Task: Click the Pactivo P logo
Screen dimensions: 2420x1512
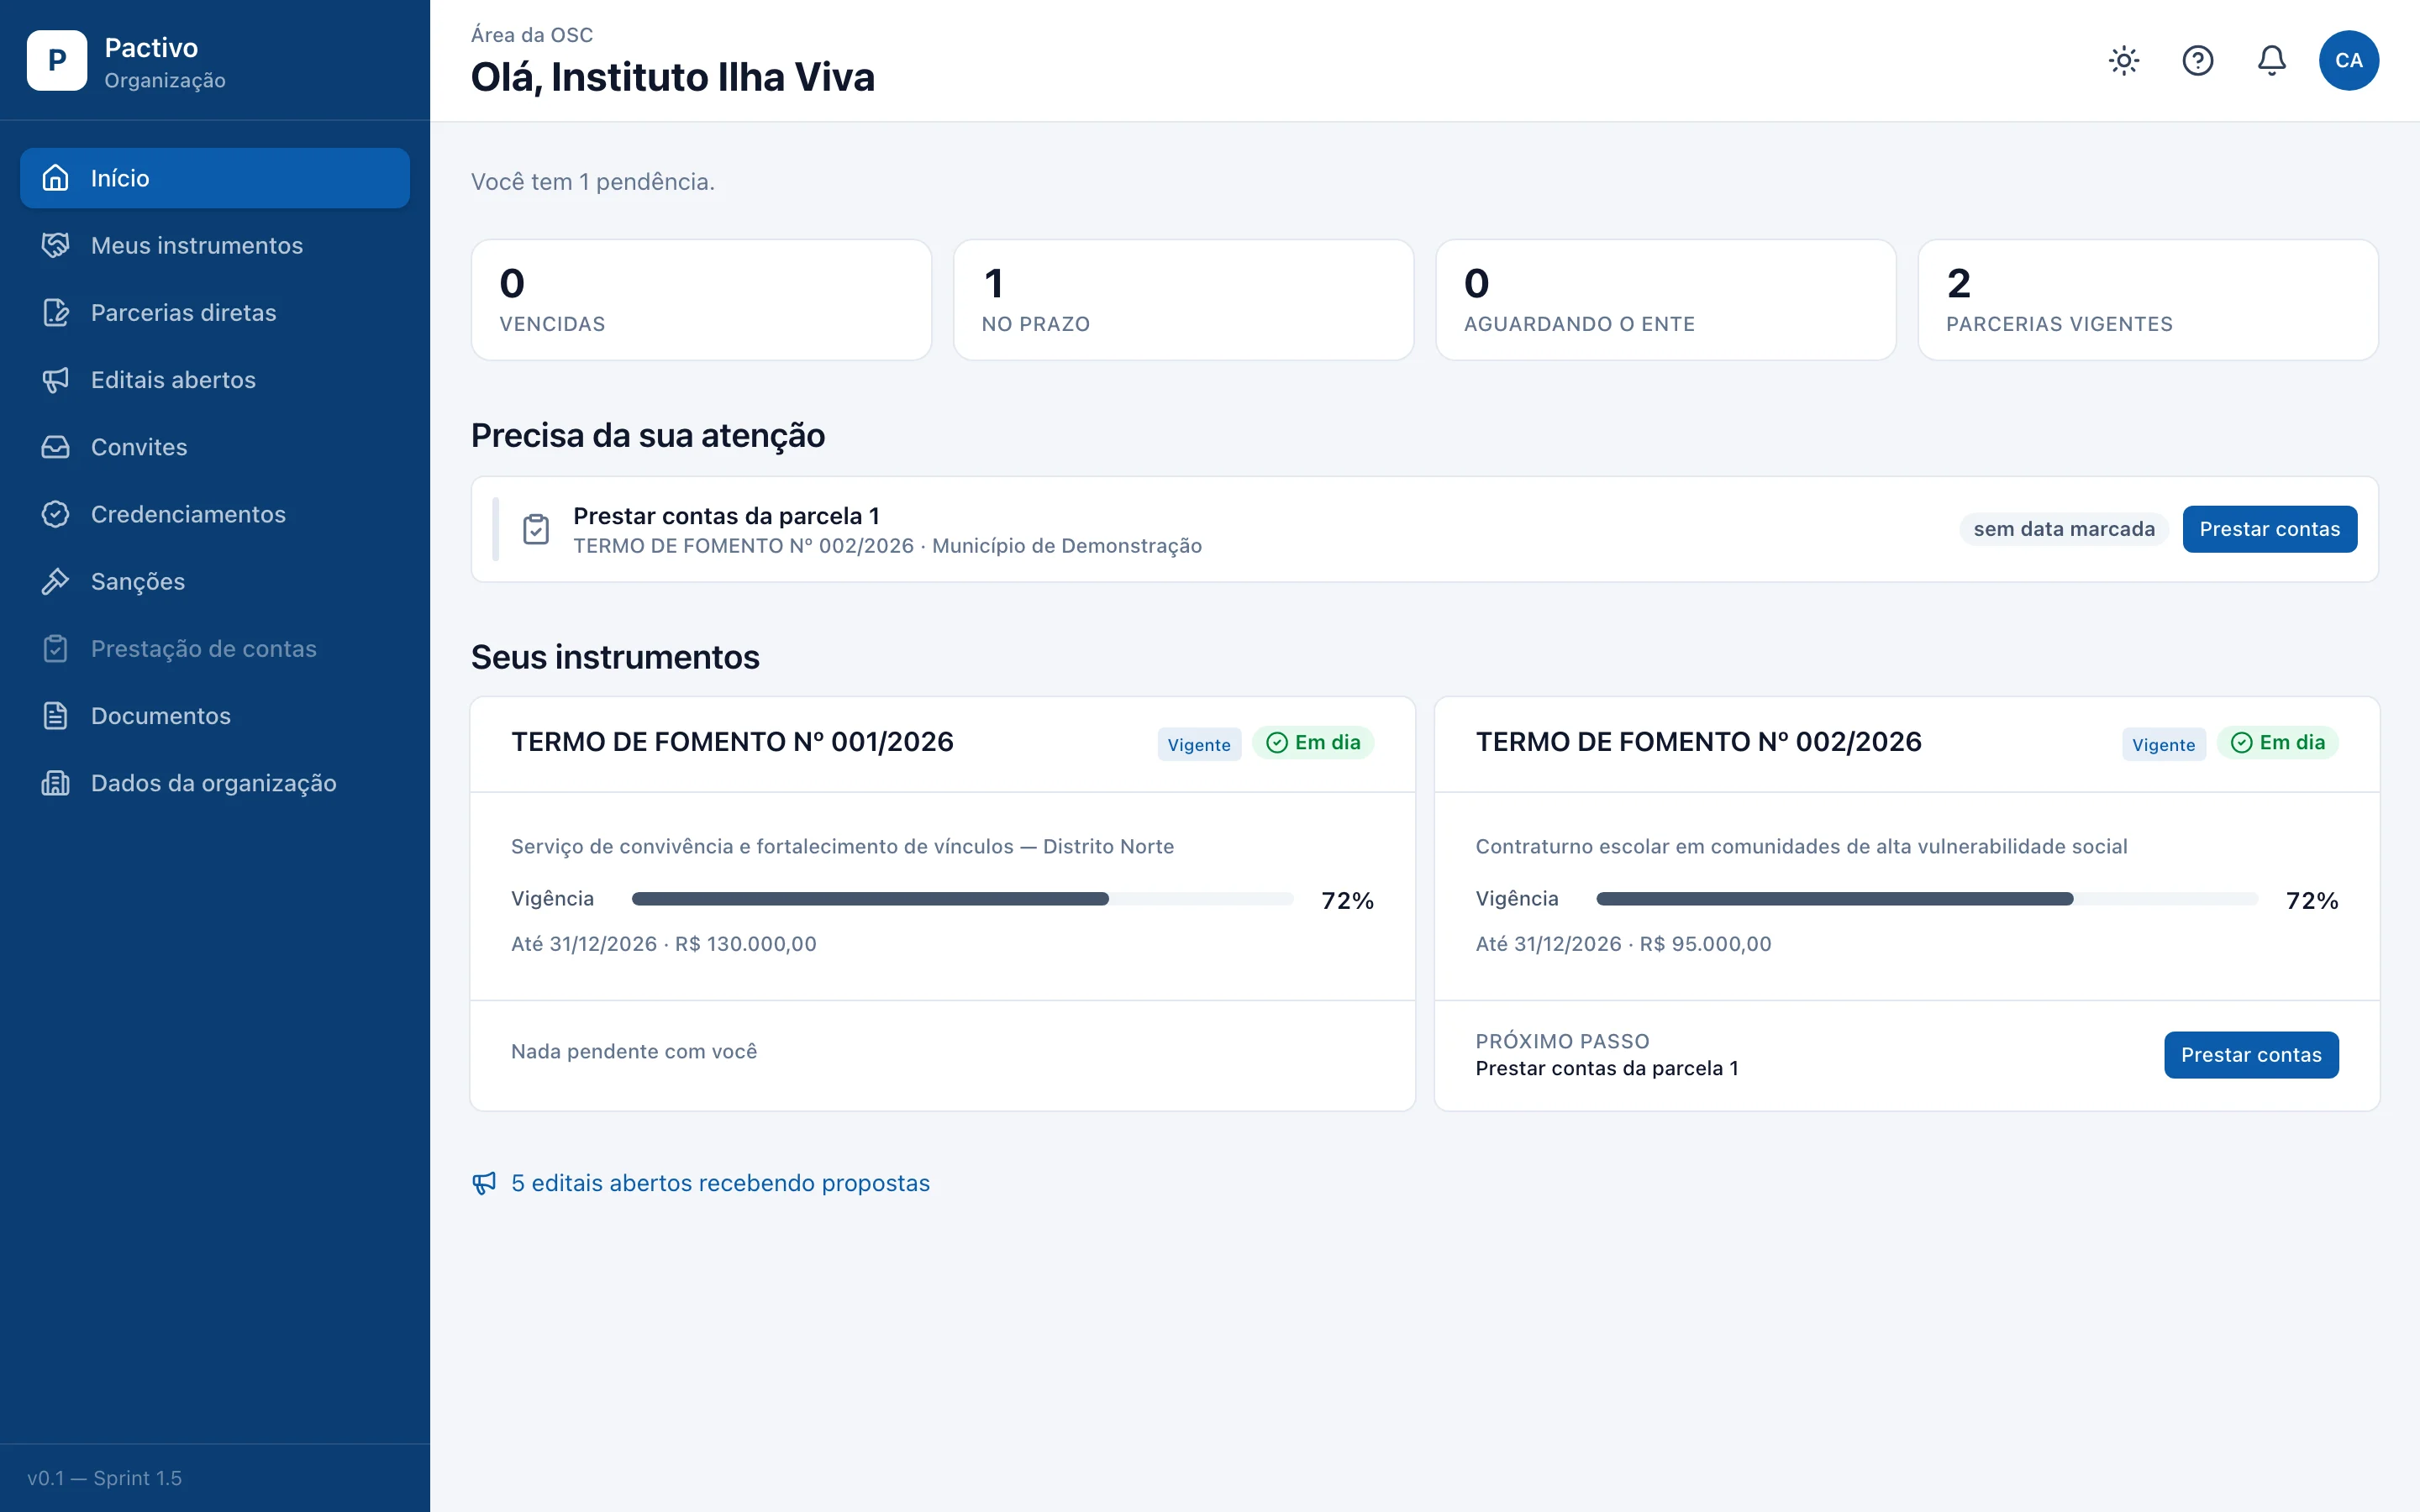Action: (57, 61)
